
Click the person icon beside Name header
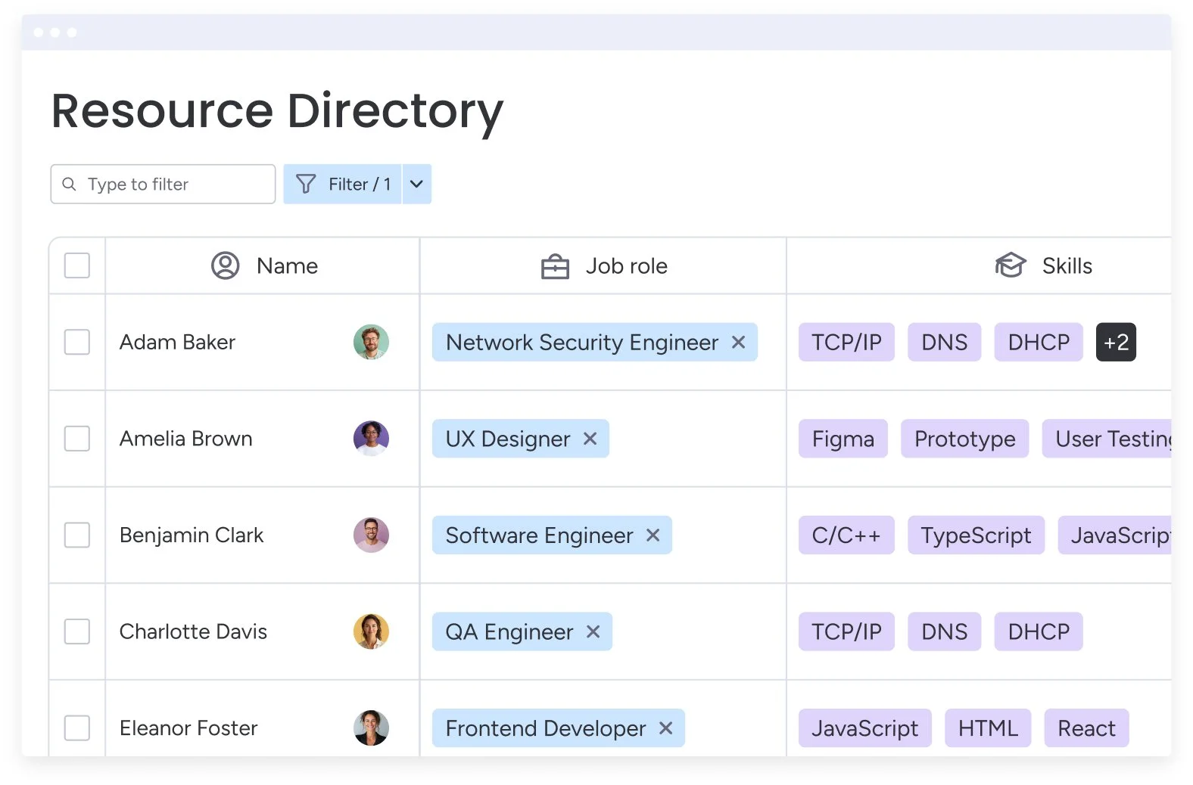225,266
